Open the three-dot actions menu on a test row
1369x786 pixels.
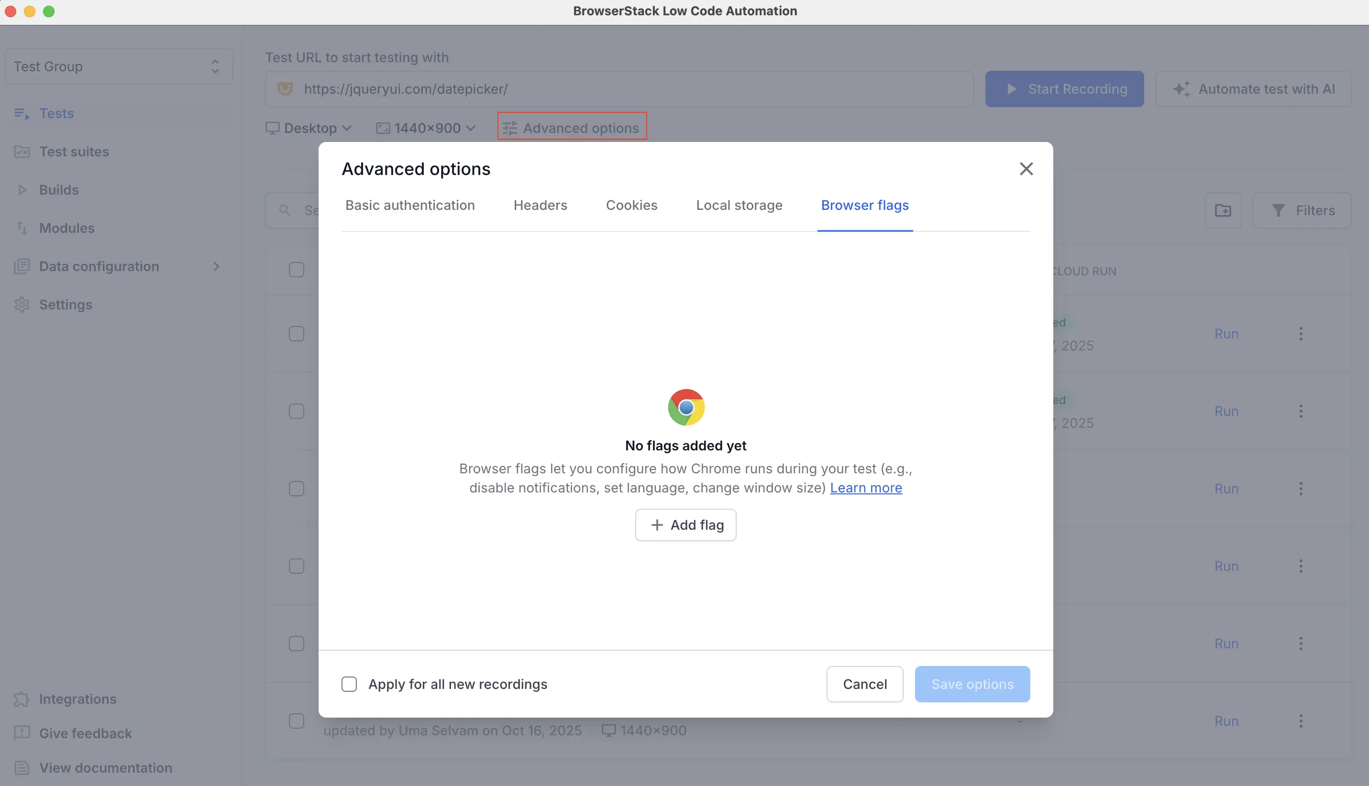[x=1301, y=334]
